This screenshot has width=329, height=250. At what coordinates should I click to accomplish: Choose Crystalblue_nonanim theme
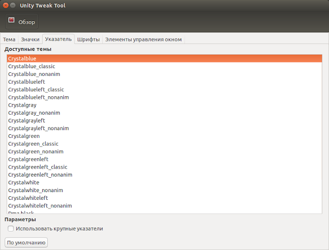click(164, 74)
